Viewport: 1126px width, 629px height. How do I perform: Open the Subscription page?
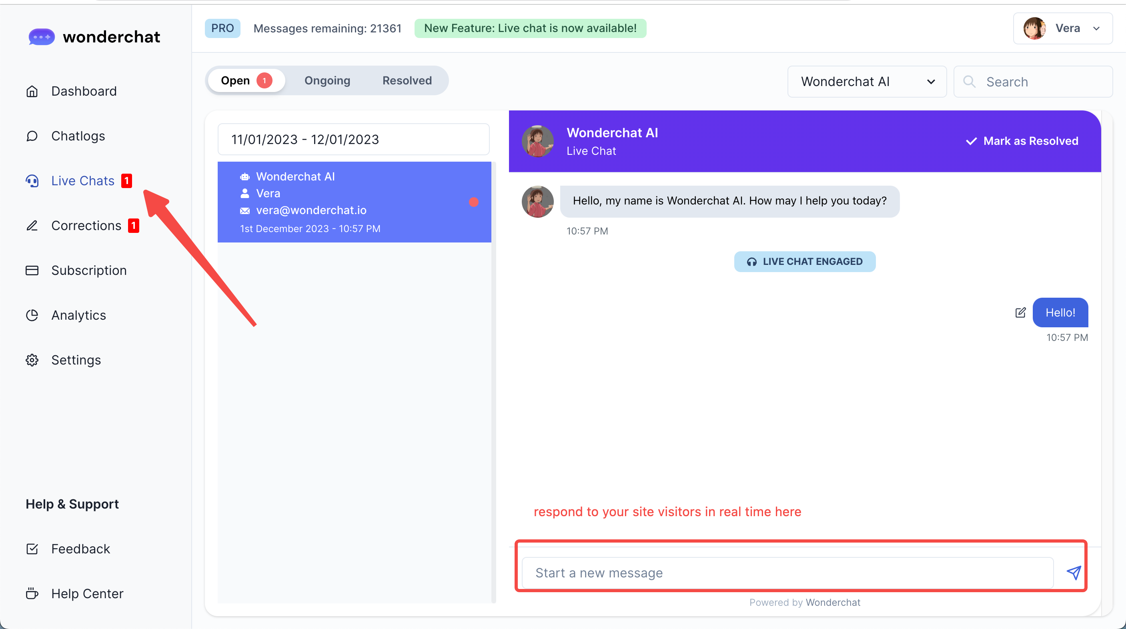point(89,270)
